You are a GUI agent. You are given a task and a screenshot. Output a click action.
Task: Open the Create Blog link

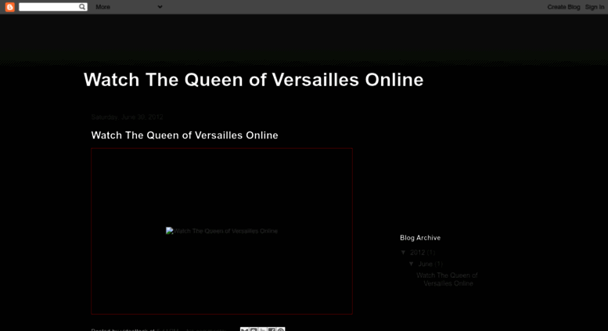point(563,7)
